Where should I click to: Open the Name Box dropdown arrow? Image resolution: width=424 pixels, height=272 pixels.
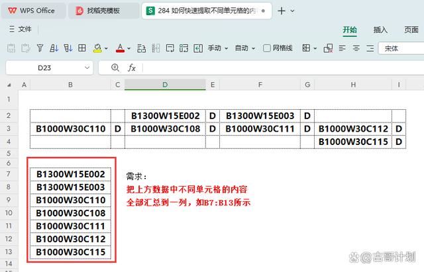coord(87,68)
